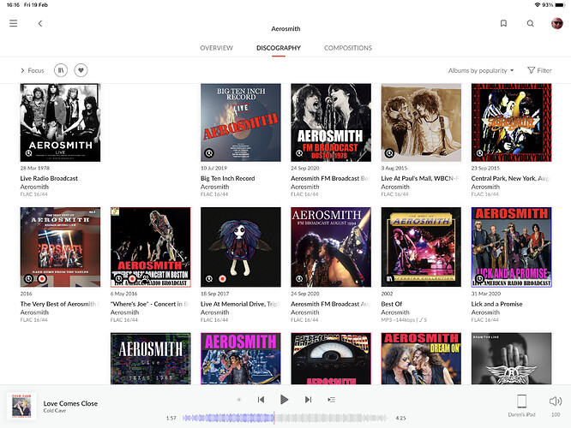Viewport: 571px width, 428px height.
Task: Click live record badge on Memorial Drive cover
Action: tap(223, 279)
